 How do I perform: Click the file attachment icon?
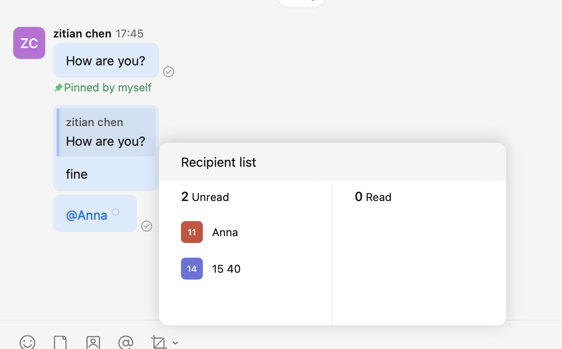click(60, 343)
